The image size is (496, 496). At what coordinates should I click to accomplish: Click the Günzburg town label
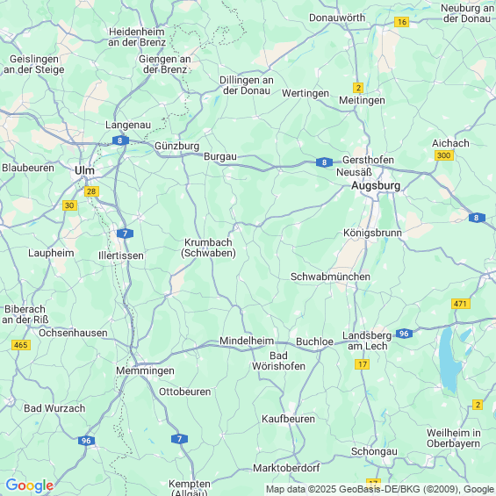(x=176, y=146)
